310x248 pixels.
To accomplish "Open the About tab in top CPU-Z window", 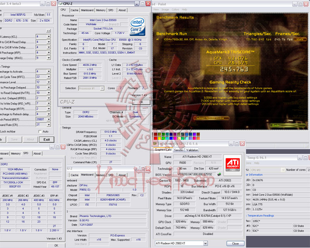I will 122,10.
